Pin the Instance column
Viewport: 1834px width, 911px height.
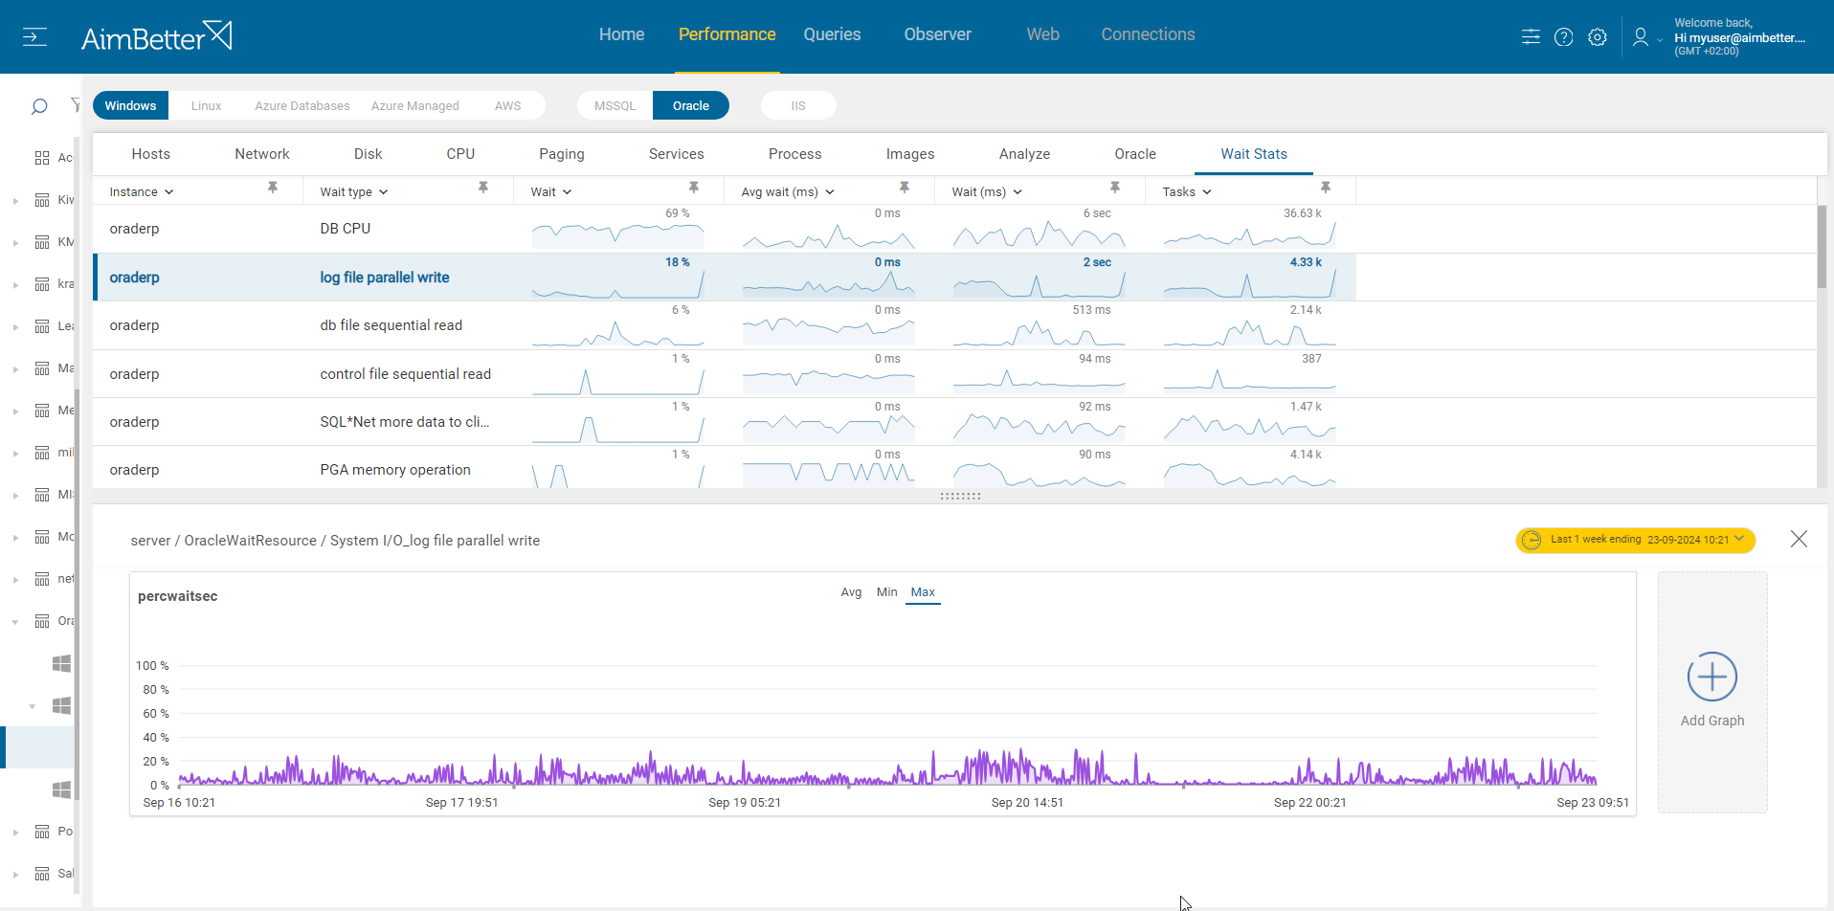(273, 188)
